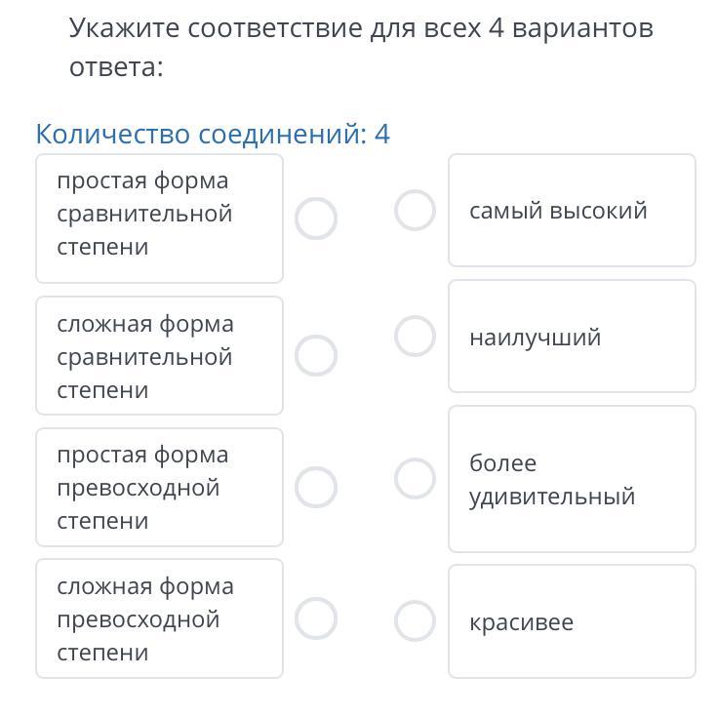Click the 'наилучший' answer box
Screen dimensions: 717x717
572,337
